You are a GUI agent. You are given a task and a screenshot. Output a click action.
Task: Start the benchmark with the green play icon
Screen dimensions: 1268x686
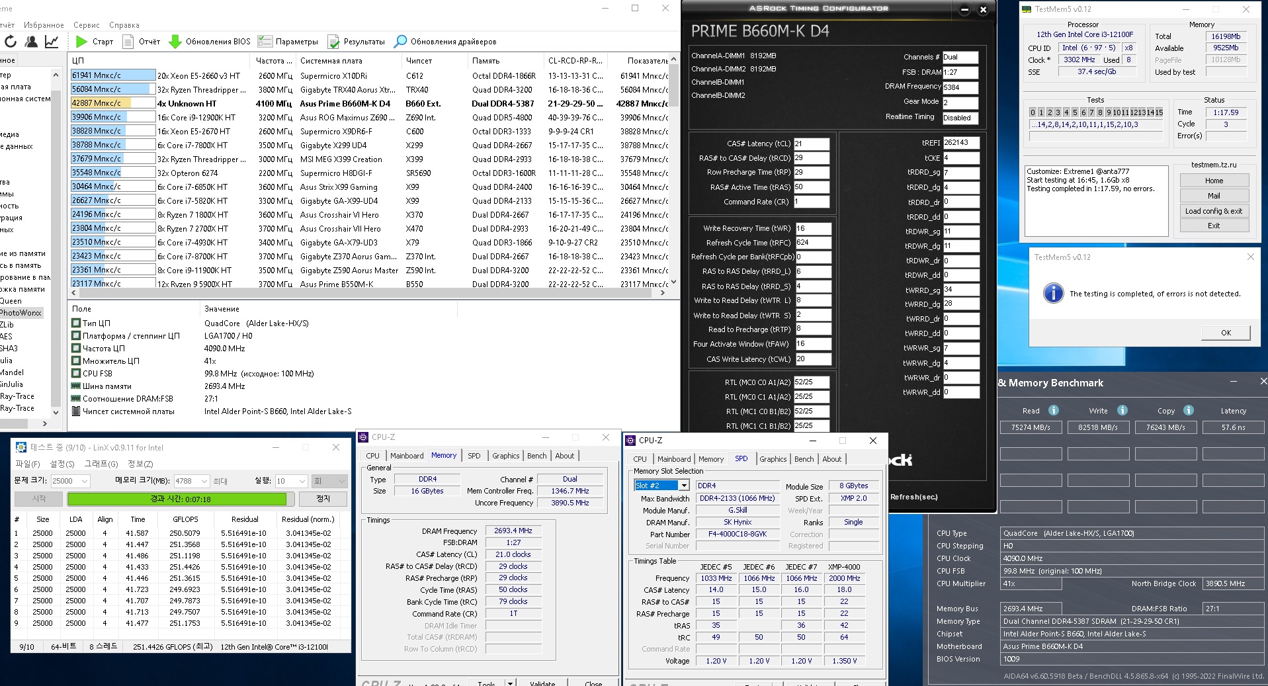(81, 42)
